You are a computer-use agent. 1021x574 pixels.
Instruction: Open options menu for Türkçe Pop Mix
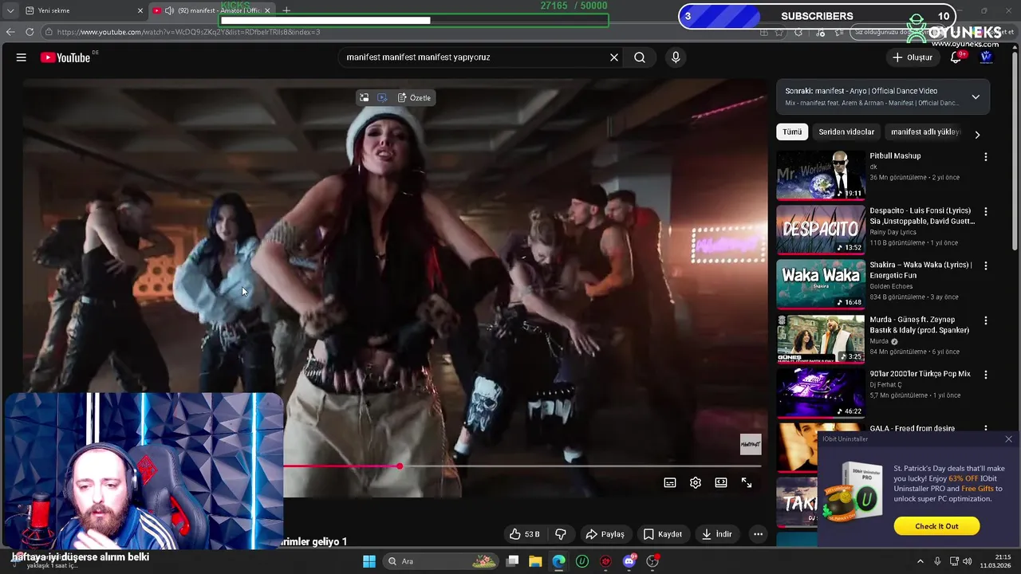coord(986,375)
